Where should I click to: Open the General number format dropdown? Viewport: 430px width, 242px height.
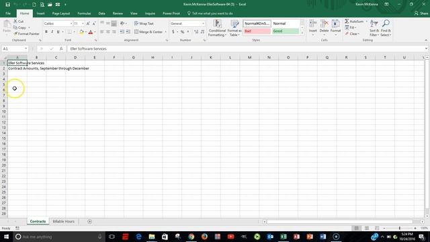pyautogui.click(x=203, y=24)
